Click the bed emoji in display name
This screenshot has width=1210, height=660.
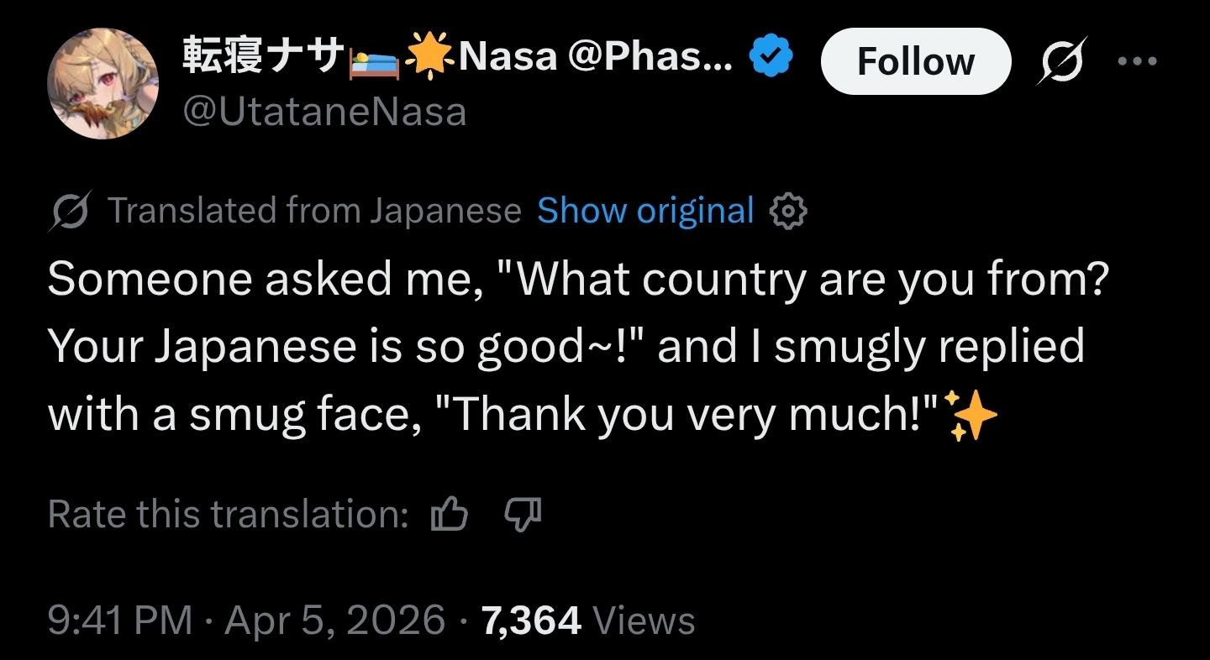[x=375, y=60]
